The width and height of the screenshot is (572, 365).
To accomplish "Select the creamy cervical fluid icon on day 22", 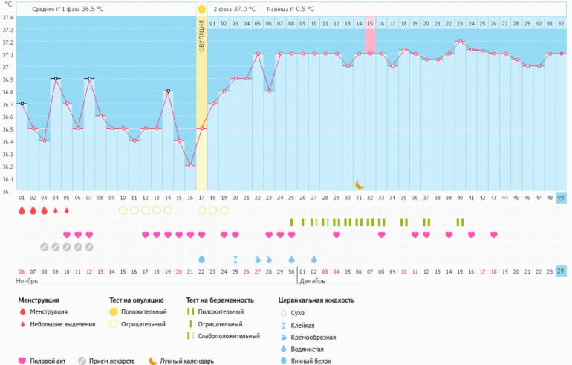I will 258,259.
